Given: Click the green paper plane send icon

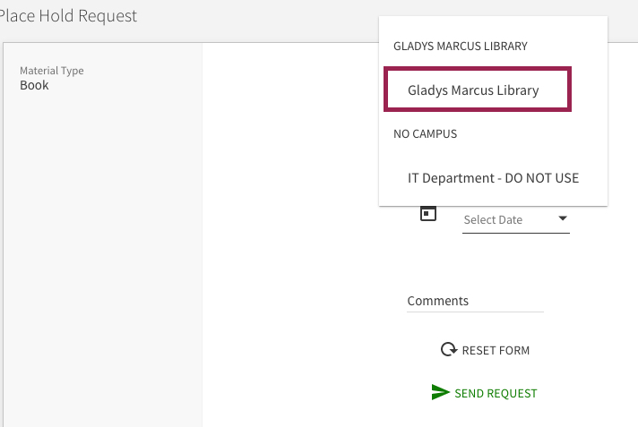Looking at the screenshot, I should [x=440, y=392].
